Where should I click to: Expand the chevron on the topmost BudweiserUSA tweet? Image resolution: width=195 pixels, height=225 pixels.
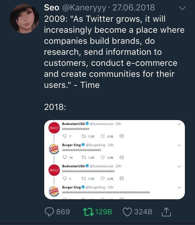[179, 124]
